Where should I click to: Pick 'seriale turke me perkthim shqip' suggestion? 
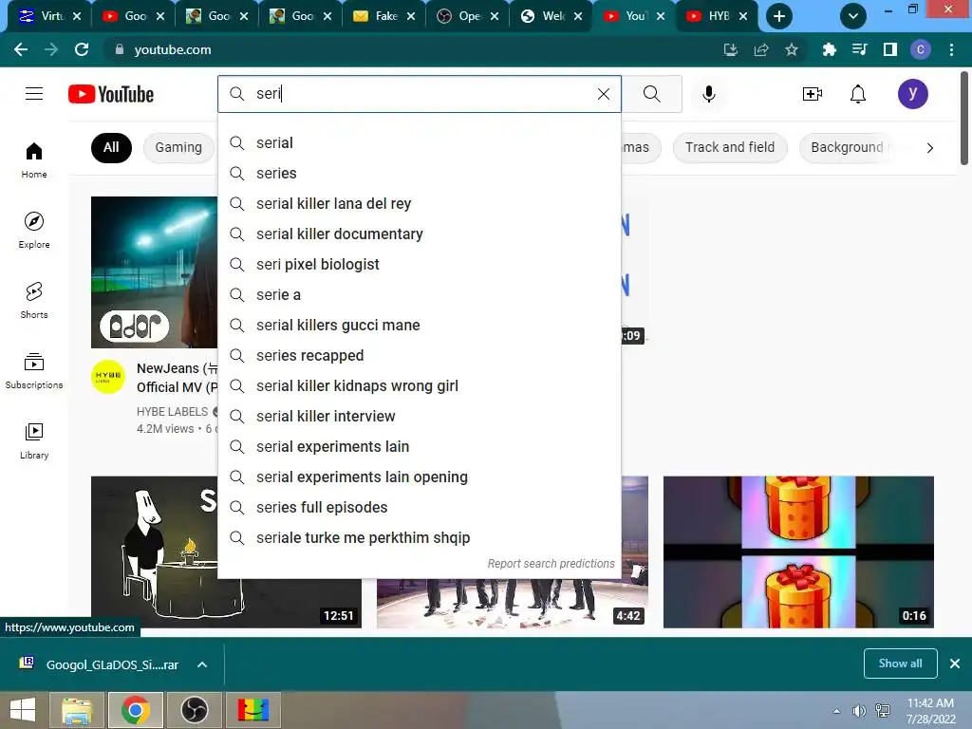pos(419,537)
